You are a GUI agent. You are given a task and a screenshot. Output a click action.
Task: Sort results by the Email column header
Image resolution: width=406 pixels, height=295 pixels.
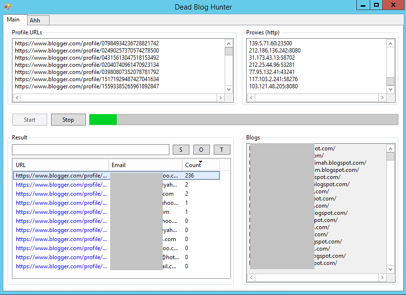[x=146, y=165]
